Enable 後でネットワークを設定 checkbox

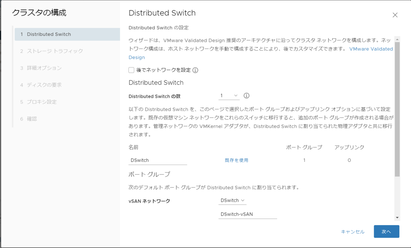[131, 70]
